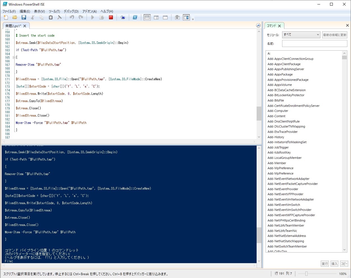The width and height of the screenshot is (351, 278).
Task: Open a new Remote PowerShell tab
Action: [x=123, y=17]
